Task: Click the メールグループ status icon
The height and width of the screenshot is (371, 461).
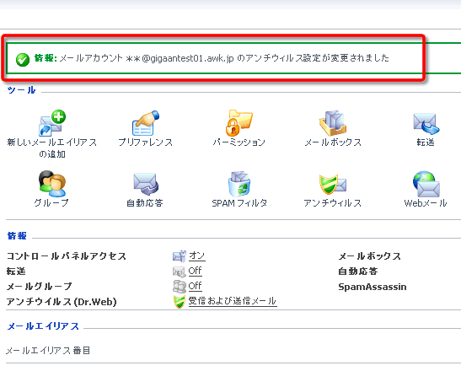Action: click(x=179, y=287)
